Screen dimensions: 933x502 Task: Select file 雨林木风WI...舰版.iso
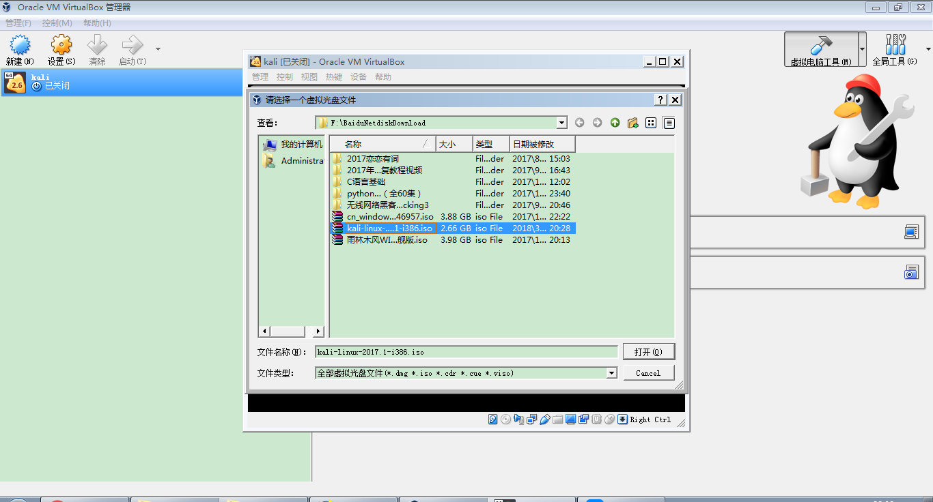coord(387,240)
